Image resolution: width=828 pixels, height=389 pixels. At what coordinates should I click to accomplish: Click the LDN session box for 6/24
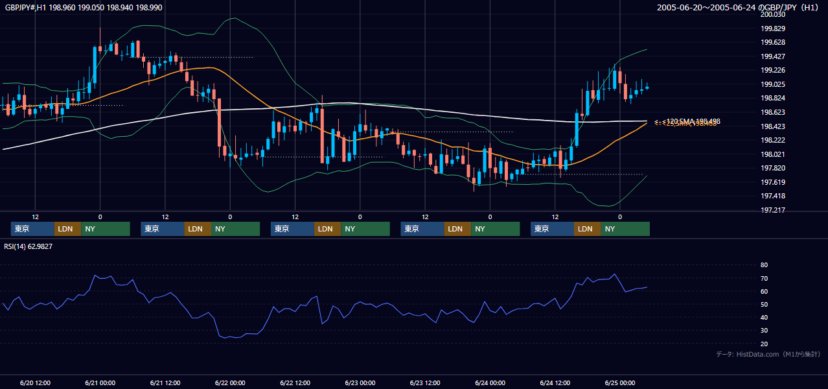point(587,229)
